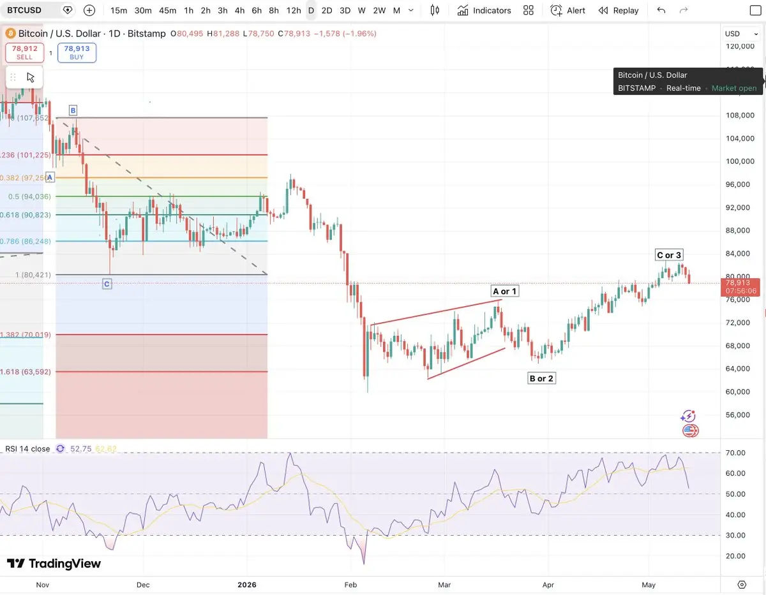
Task: Open indicator templates grid icon
Action: [528, 10]
